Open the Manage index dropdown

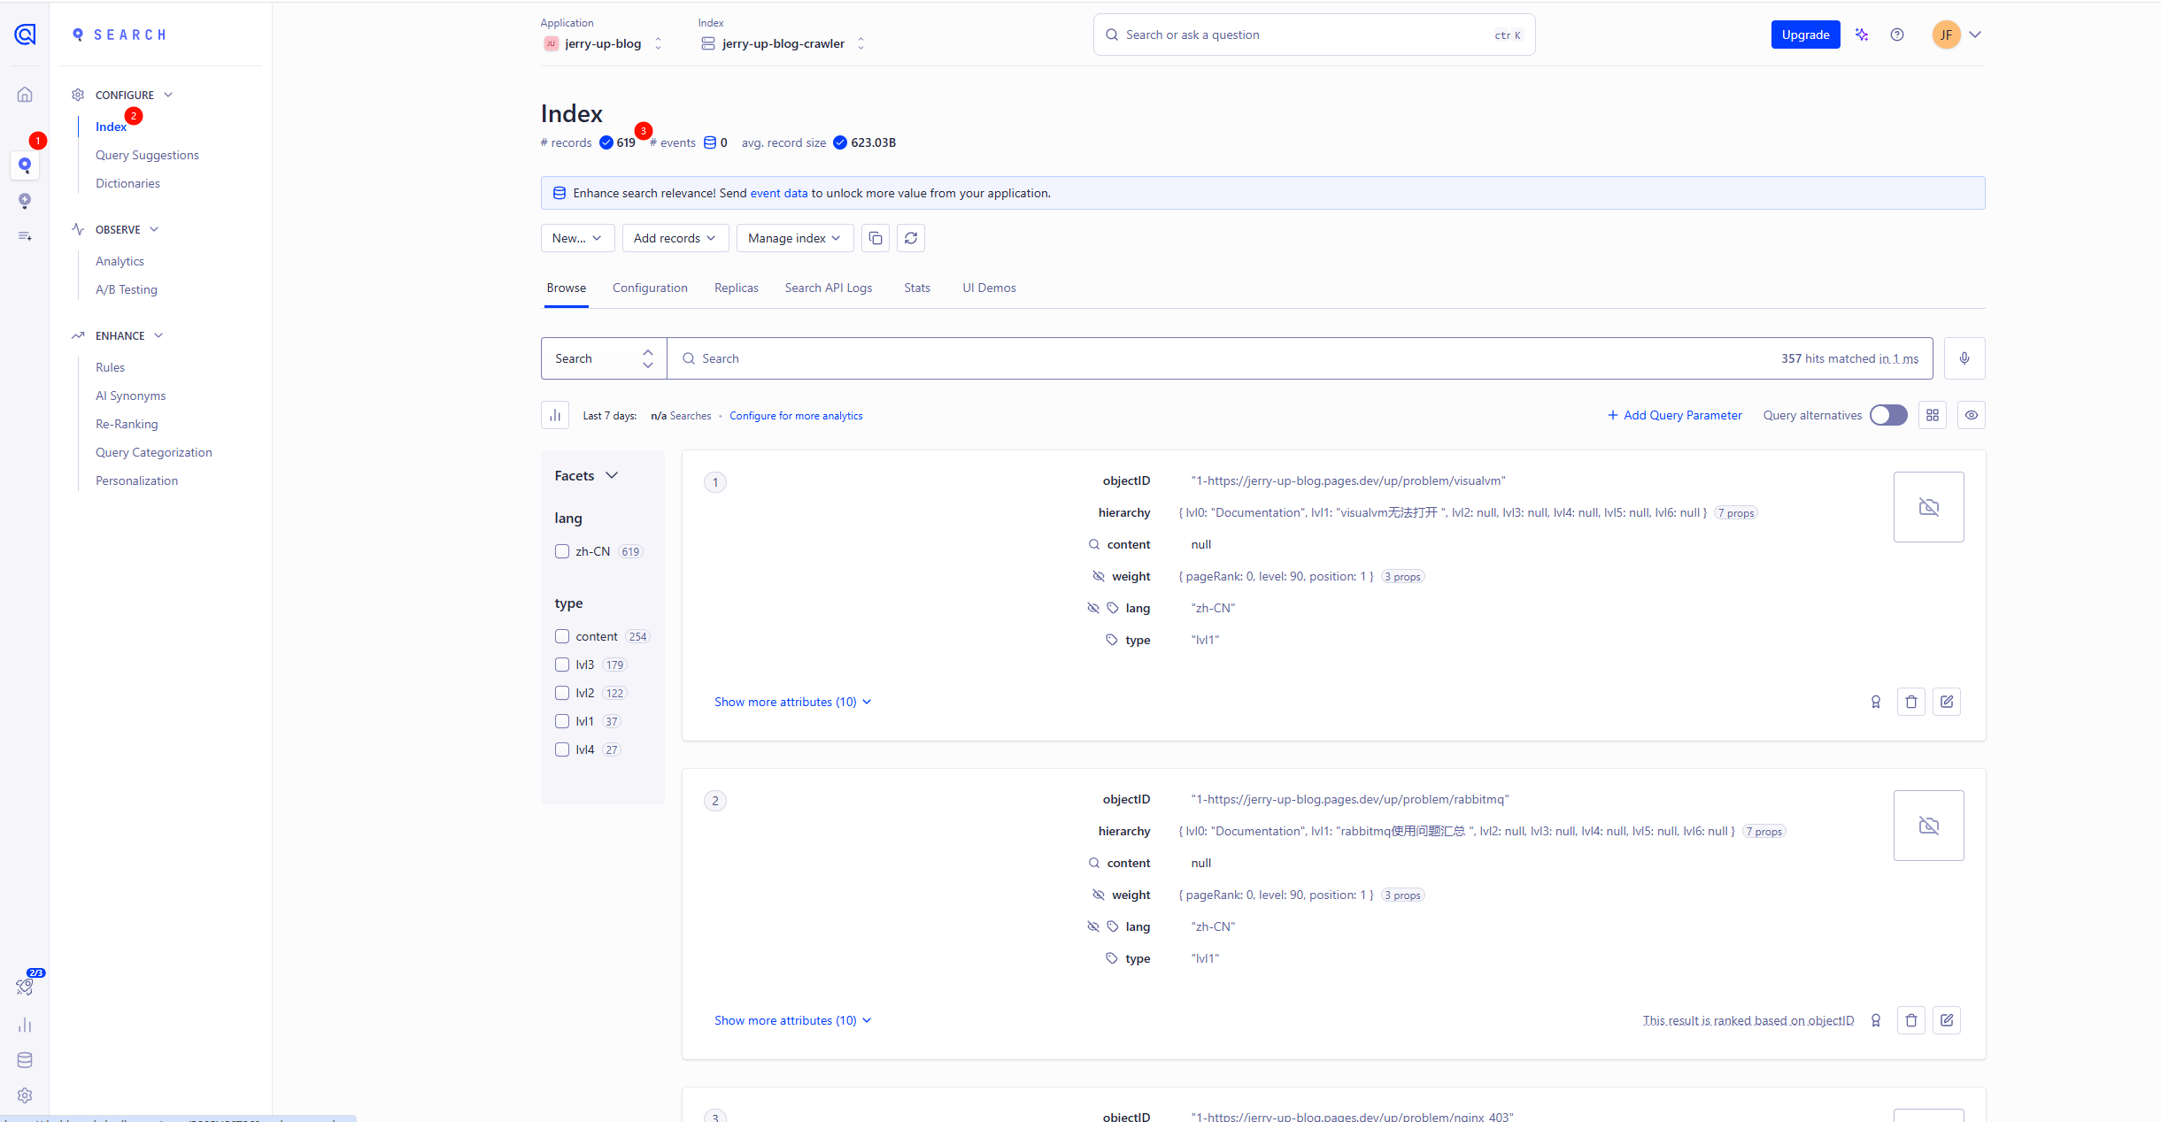click(x=795, y=238)
